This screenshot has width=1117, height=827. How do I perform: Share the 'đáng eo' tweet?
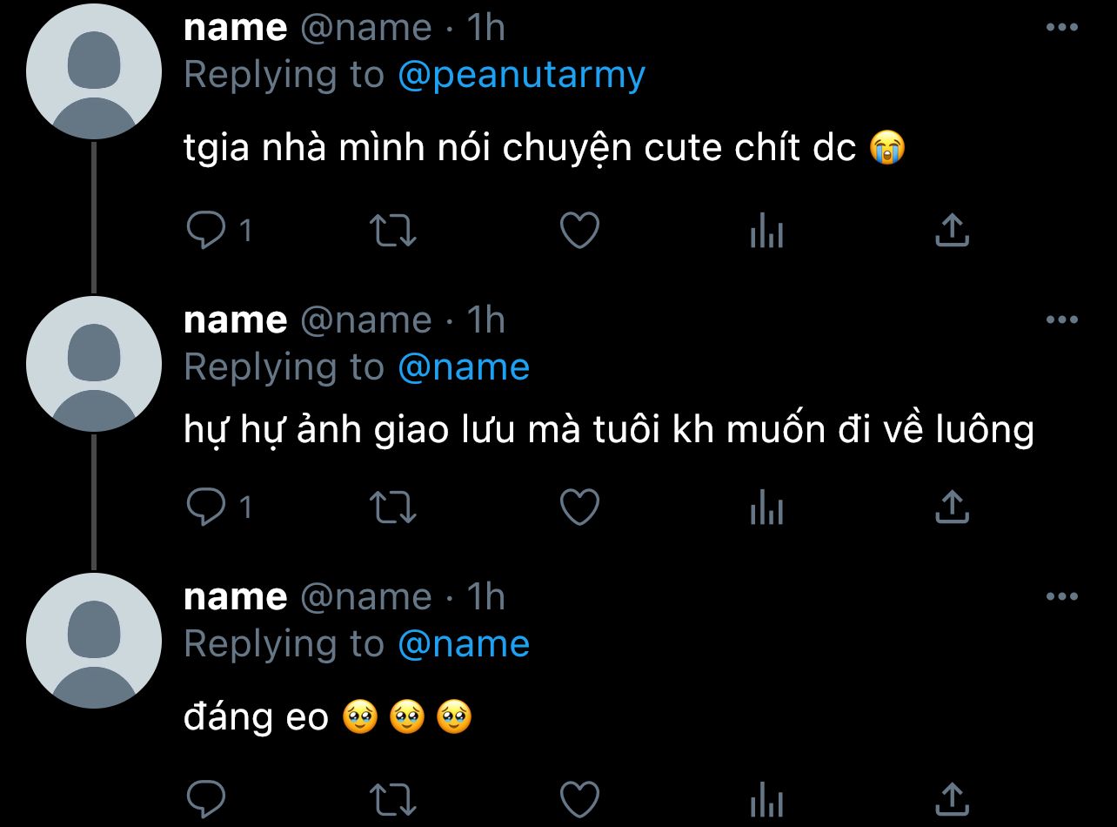[953, 798]
